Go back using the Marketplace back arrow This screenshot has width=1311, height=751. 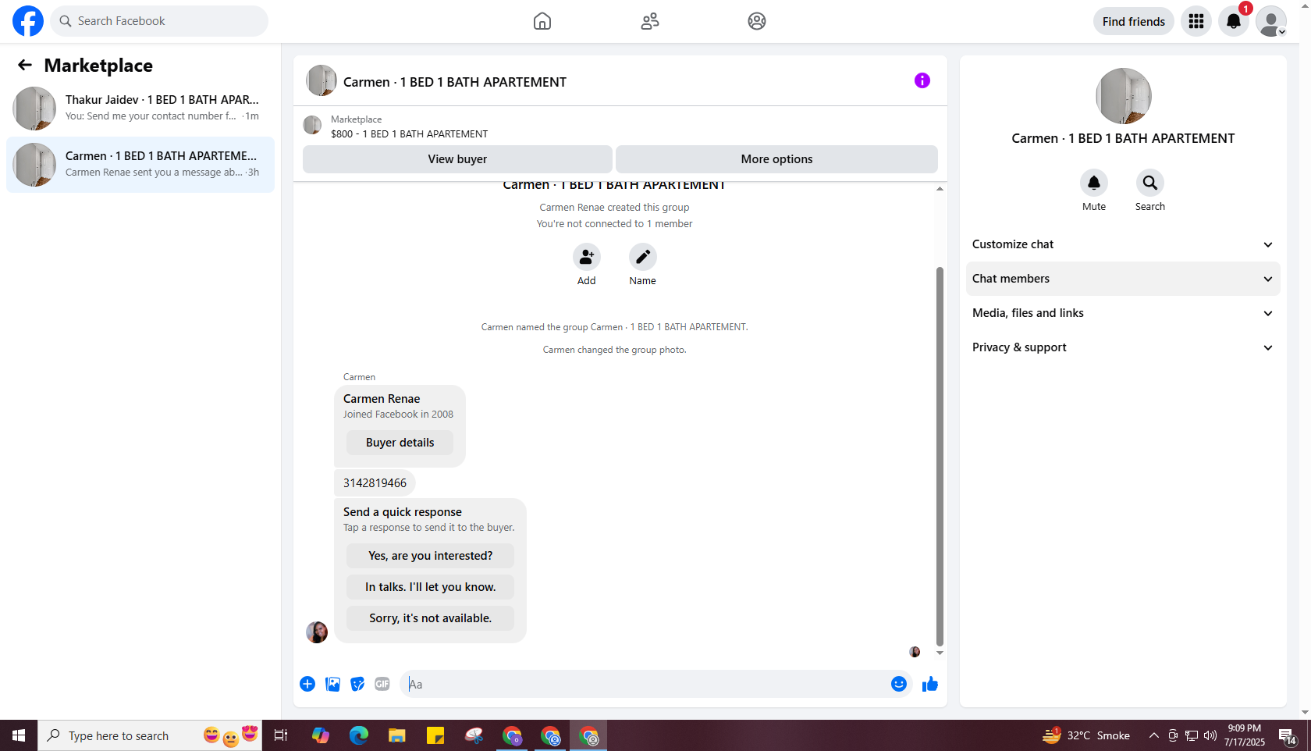point(25,66)
